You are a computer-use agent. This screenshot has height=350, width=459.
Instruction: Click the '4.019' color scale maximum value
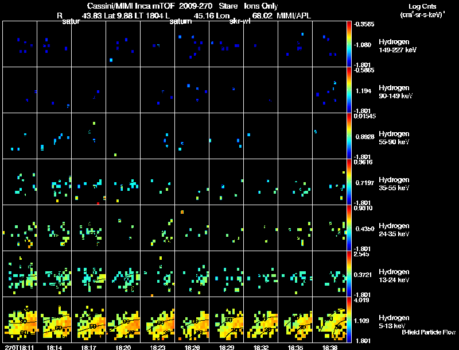361,300
